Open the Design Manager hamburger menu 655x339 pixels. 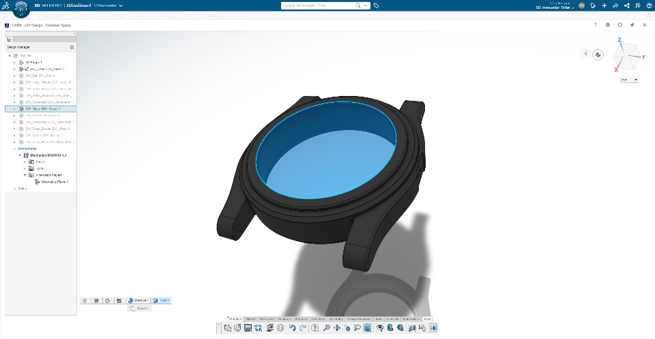pyautogui.click(x=72, y=47)
